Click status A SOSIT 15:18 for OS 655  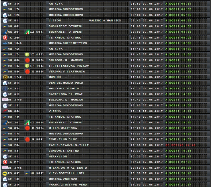click(x=178, y=111)
